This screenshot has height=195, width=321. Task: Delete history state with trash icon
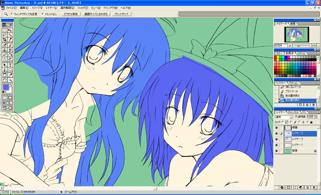pyautogui.click(x=313, y=105)
